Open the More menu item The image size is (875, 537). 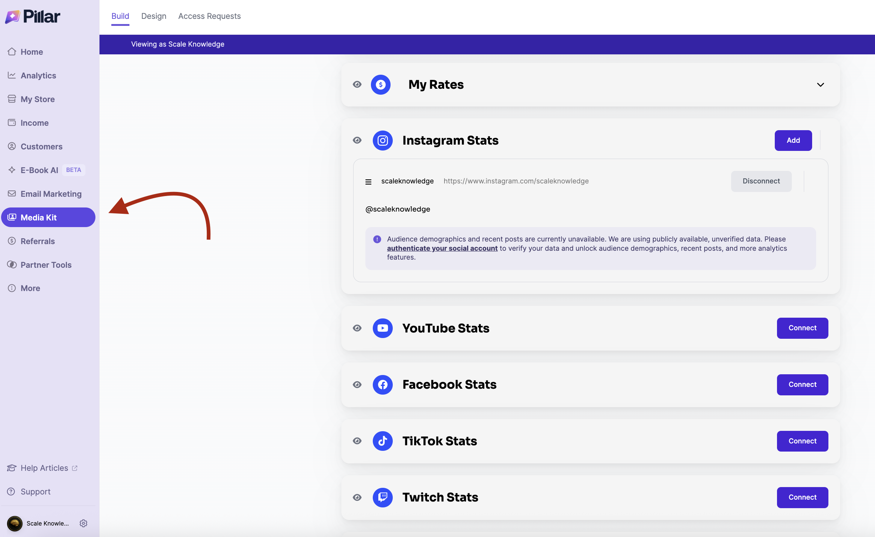click(48, 288)
